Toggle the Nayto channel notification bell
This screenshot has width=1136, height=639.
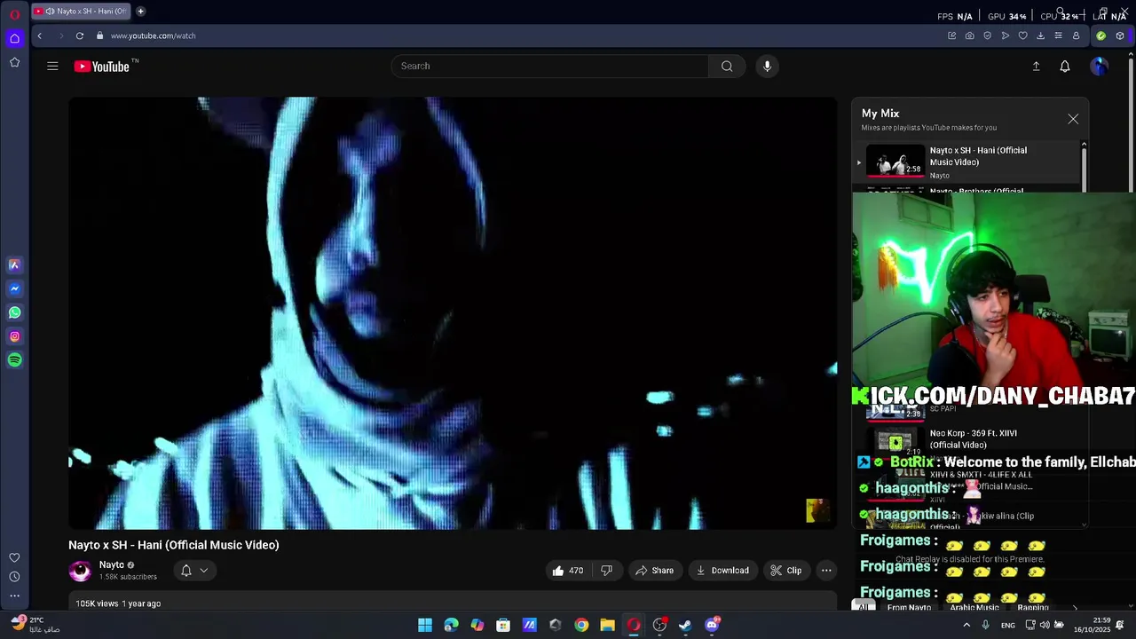click(x=186, y=571)
